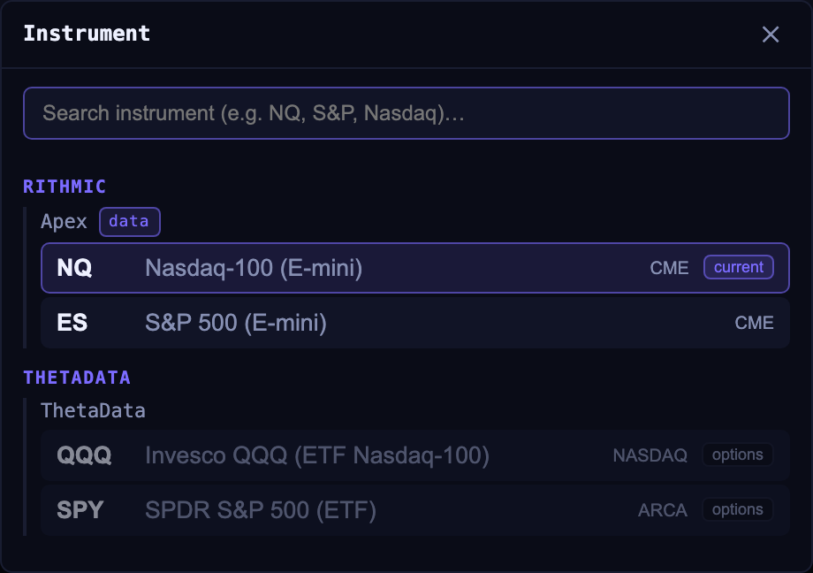Click the CME label on NQ row
The image size is (813, 573).
pos(669,268)
